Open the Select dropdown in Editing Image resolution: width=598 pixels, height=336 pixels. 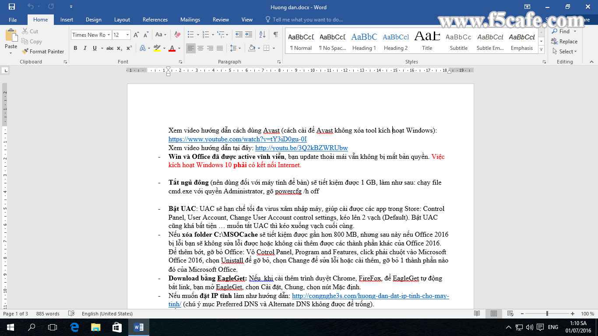565,52
